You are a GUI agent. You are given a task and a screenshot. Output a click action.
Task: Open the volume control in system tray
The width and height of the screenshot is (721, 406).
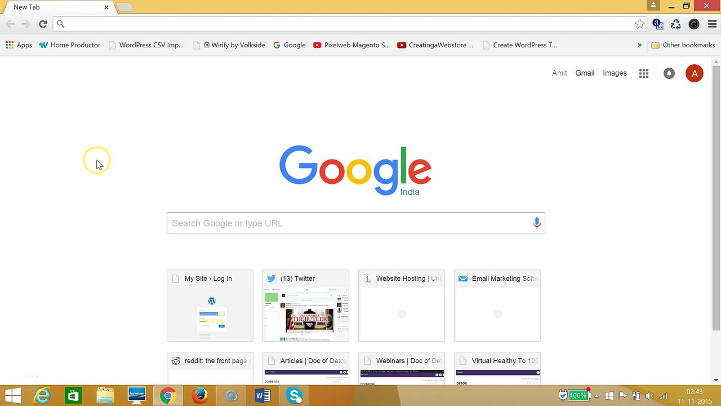(x=649, y=396)
